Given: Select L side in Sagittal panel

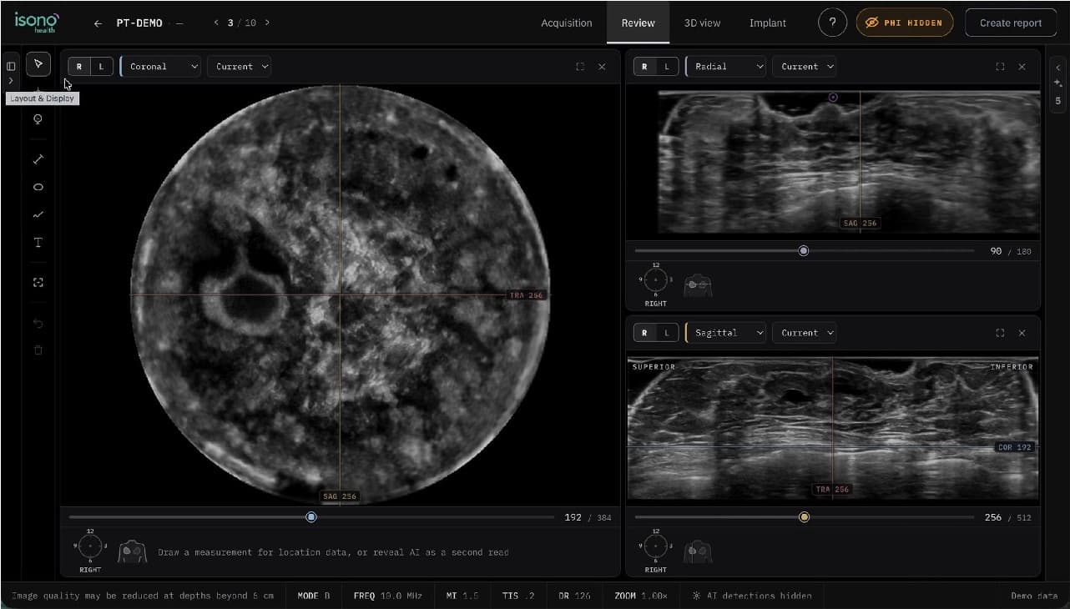Looking at the screenshot, I should (x=667, y=333).
